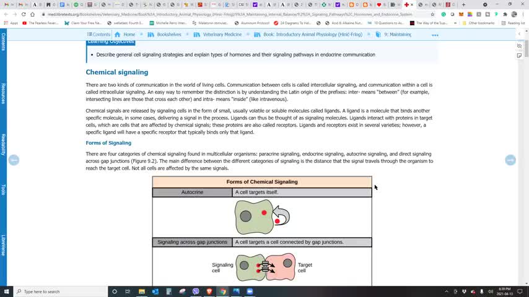Open the page notes icon
The height and width of the screenshot is (297, 529).
pyautogui.click(x=519, y=56)
